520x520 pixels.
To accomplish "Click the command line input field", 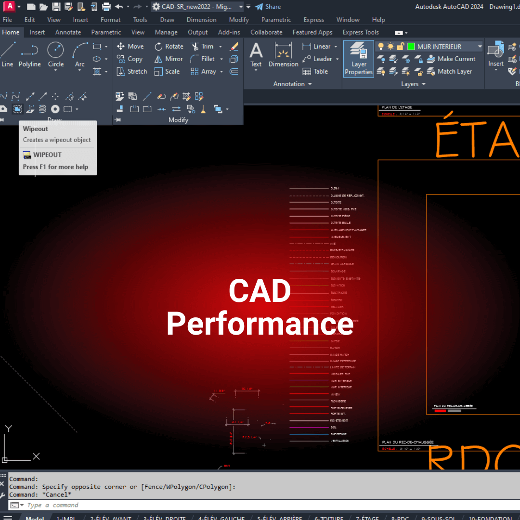I will [x=264, y=505].
